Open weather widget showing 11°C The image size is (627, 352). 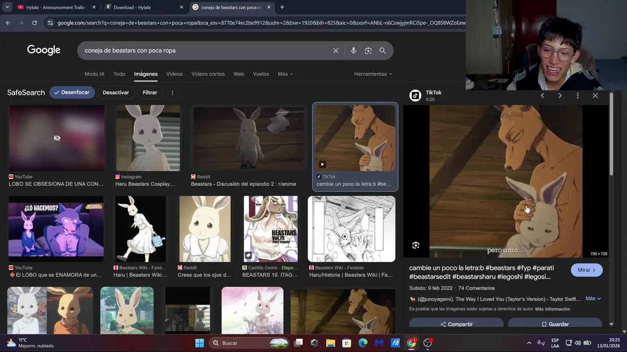29,343
